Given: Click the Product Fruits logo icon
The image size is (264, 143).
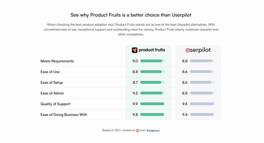Looking at the screenshot, I should coord(135,50).
